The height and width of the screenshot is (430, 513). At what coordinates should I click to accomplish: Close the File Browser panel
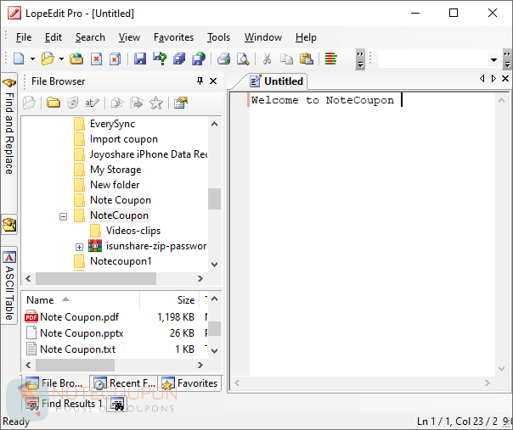213,81
